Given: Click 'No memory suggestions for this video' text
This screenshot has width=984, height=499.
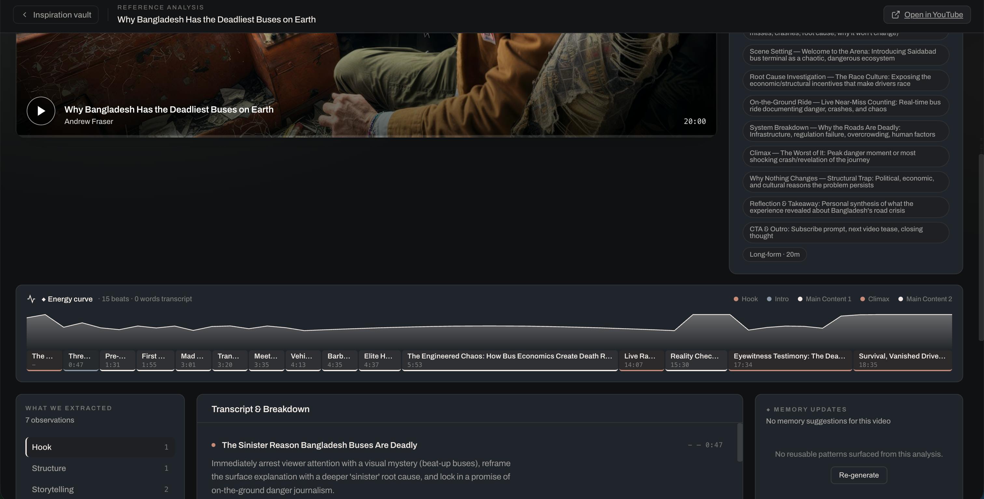Looking at the screenshot, I should (828, 421).
